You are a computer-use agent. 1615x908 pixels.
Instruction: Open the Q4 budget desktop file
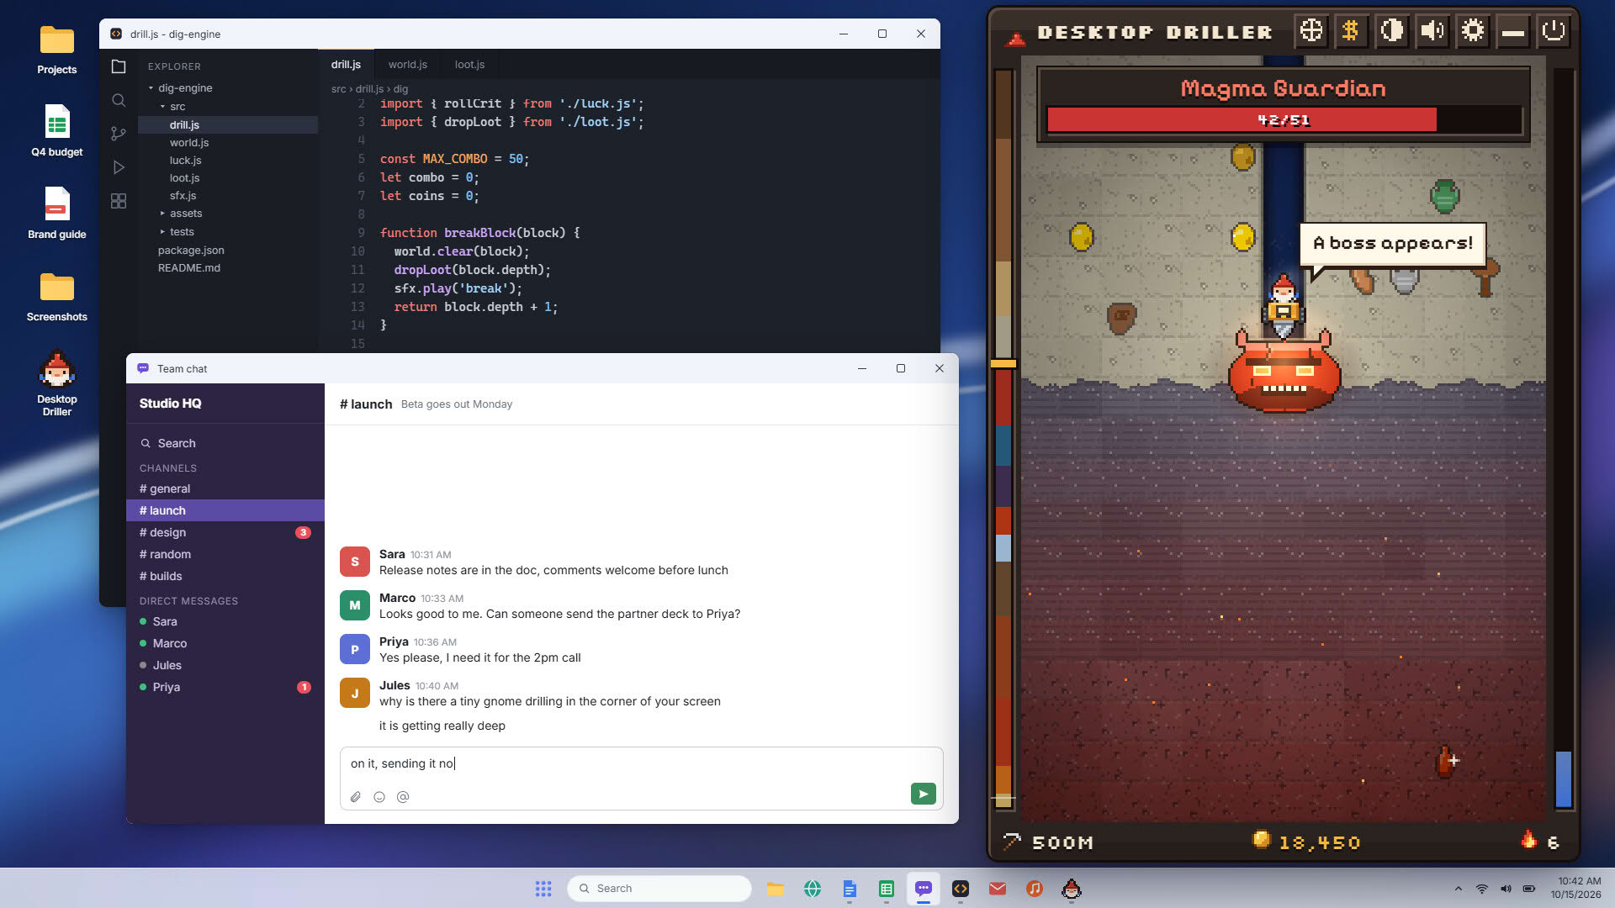coord(57,131)
